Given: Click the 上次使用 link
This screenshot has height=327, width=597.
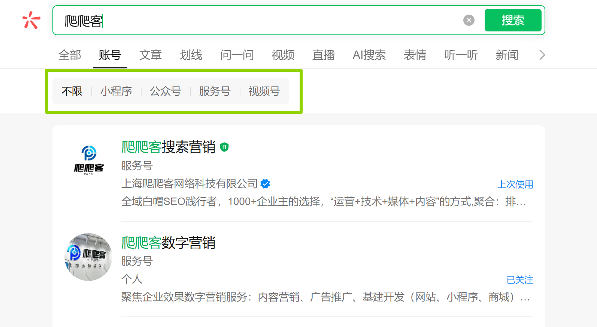Looking at the screenshot, I should pos(515,184).
